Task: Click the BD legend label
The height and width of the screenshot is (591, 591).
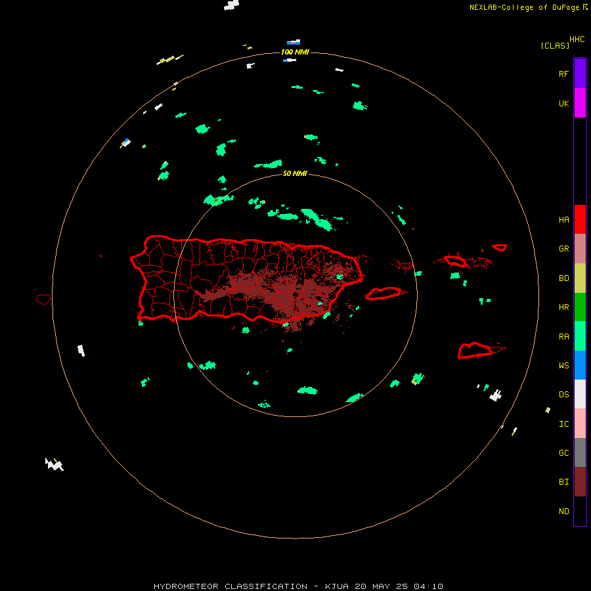Action: (x=563, y=278)
